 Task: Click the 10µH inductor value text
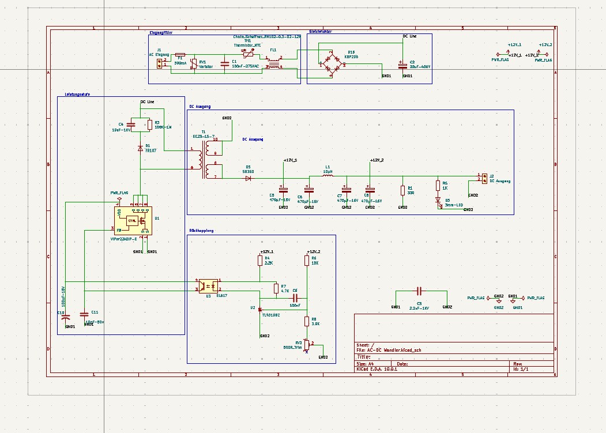[x=328, y=171]
